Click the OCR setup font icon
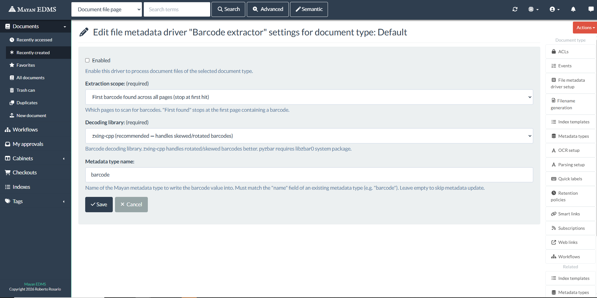Image resolution: width=597 pixels, height=298 pixels. point(554,150)
